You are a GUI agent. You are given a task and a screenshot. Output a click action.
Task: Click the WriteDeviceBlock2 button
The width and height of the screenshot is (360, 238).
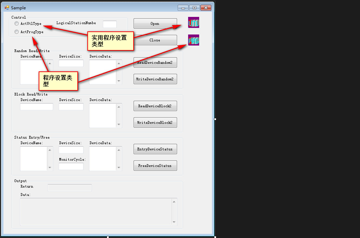(155, 122)
